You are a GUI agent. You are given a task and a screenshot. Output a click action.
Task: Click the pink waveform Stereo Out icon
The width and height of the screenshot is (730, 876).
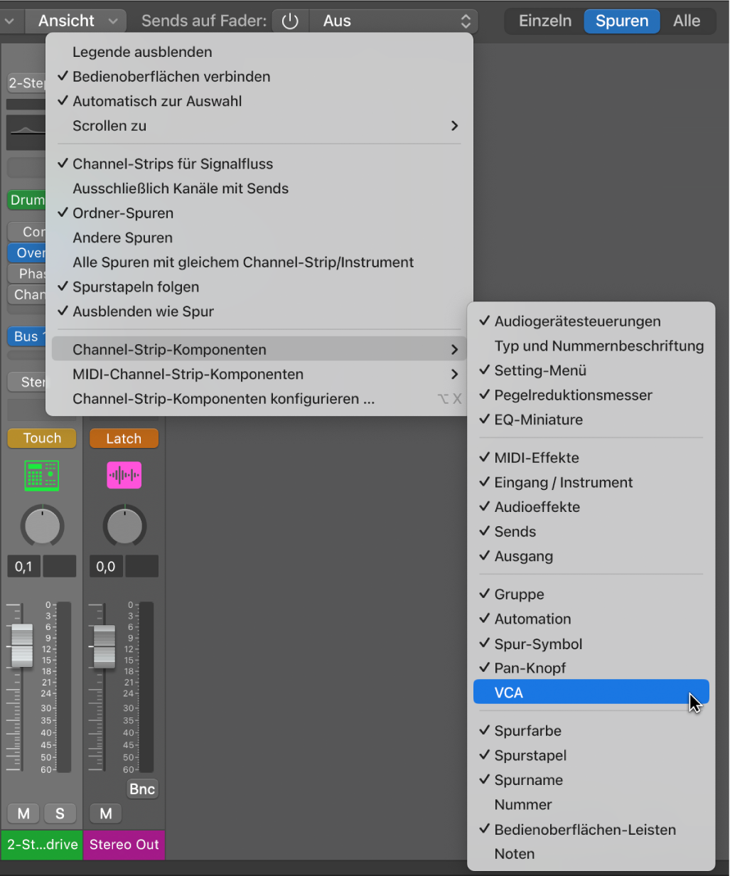click(x=124, y=475)
